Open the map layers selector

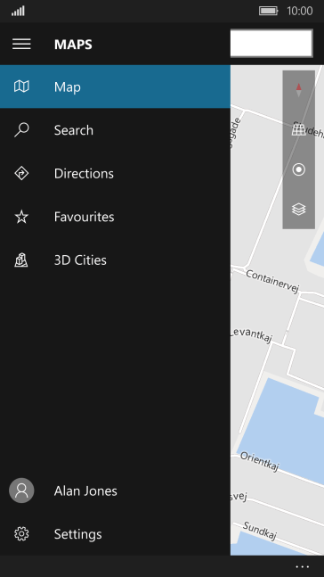point(299,209)
